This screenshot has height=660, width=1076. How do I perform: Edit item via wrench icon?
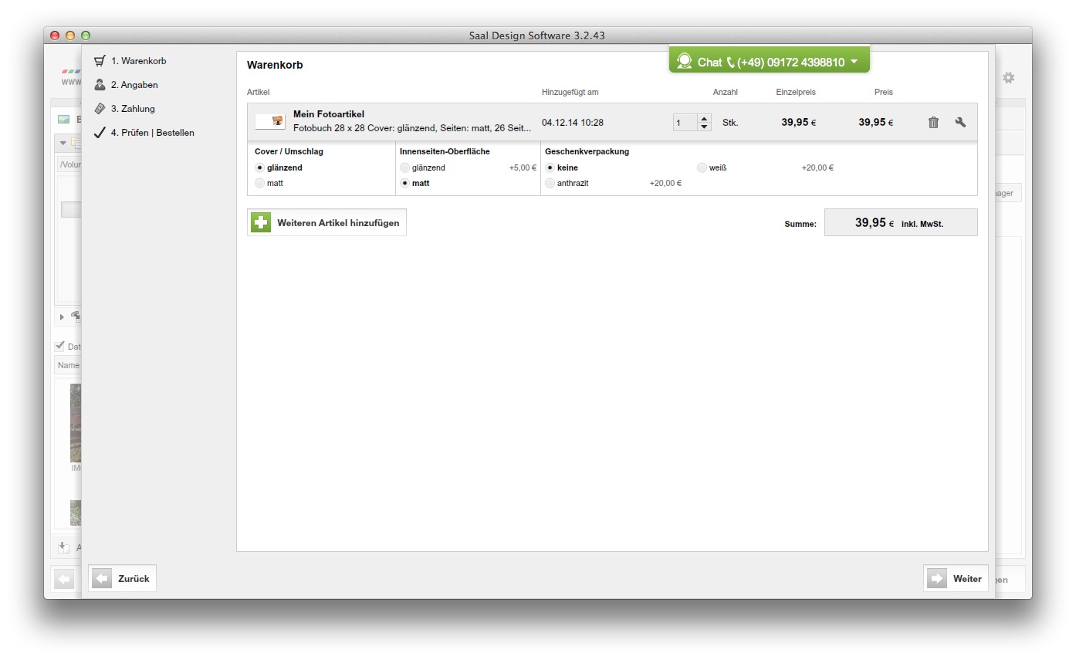coord(960,122)
